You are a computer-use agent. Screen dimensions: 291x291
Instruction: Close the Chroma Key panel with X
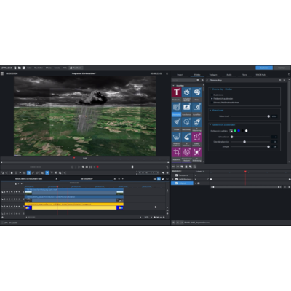click(284, 80)
